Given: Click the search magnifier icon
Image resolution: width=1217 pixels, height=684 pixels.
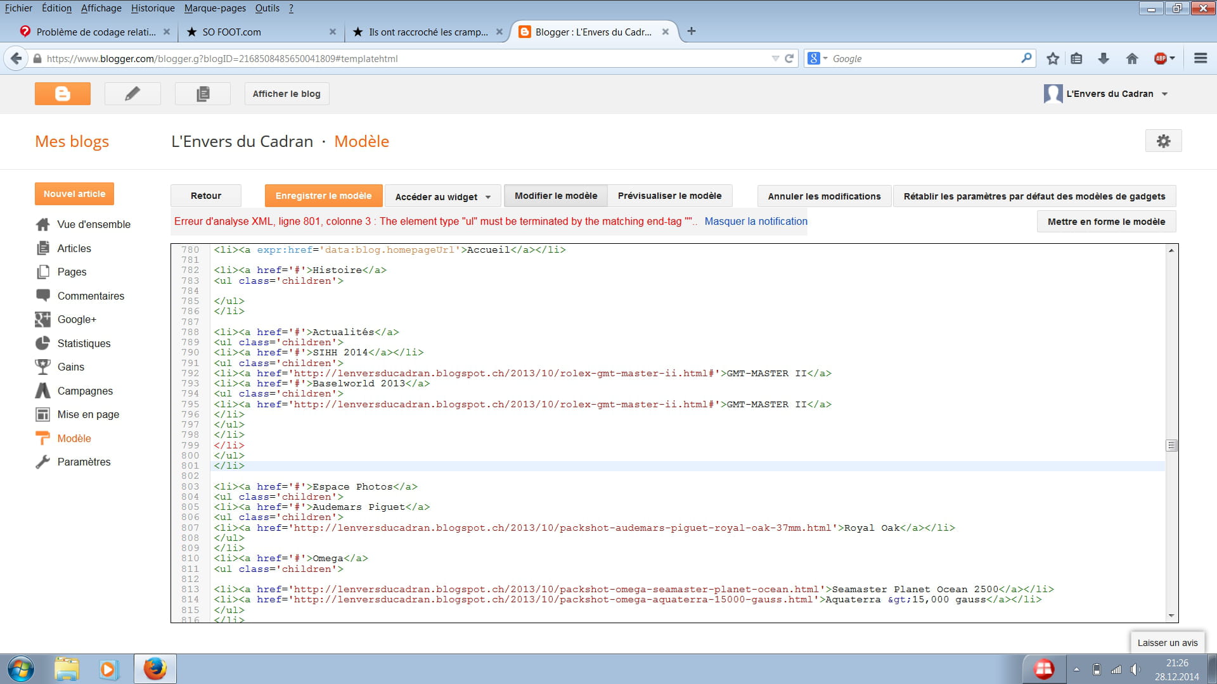Looking at the screenshot, I should [1026, 58].
